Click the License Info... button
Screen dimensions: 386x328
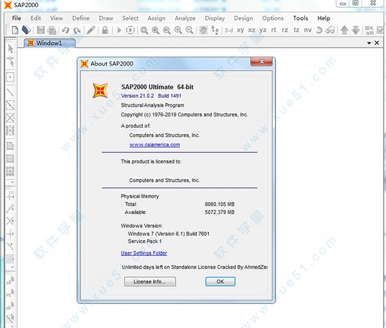(150, 282)
